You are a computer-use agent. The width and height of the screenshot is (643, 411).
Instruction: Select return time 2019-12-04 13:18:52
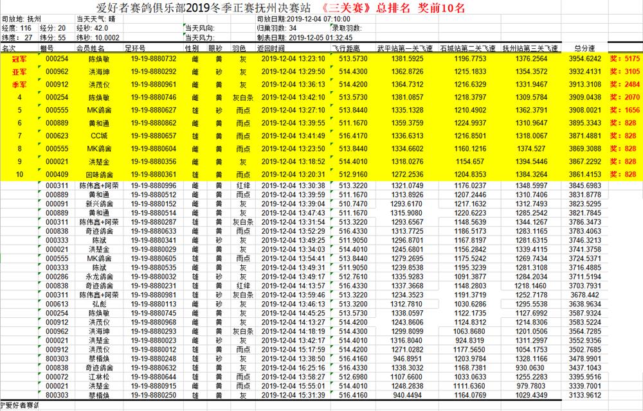click(293, 162)
